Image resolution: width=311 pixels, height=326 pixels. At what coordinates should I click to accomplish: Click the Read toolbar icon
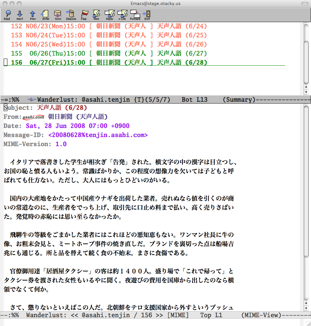tap(7, 15)
